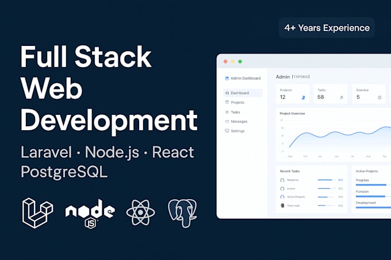Click the Laravel logo icon
The height and width of the screenshot is (260, 391).
tap(37, 213)
